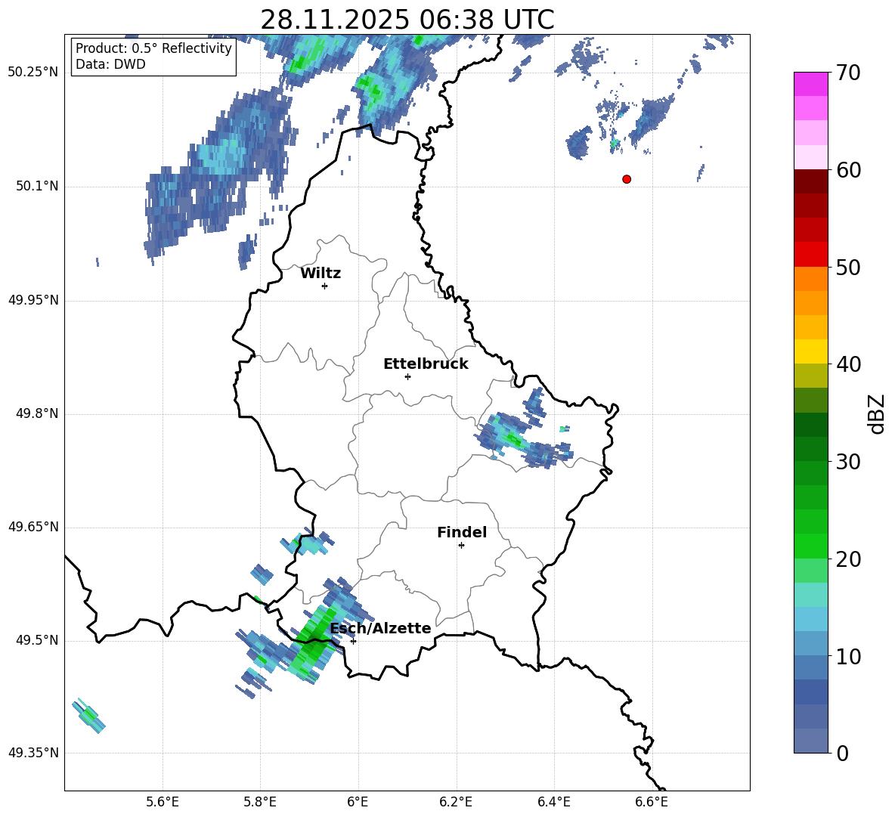Click the Wiltz city label
This screenshot has width=895, height=817.
tap(321, 274)
